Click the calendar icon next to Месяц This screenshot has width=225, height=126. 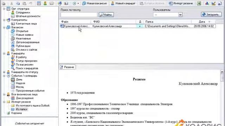click(x=13, y=87)
